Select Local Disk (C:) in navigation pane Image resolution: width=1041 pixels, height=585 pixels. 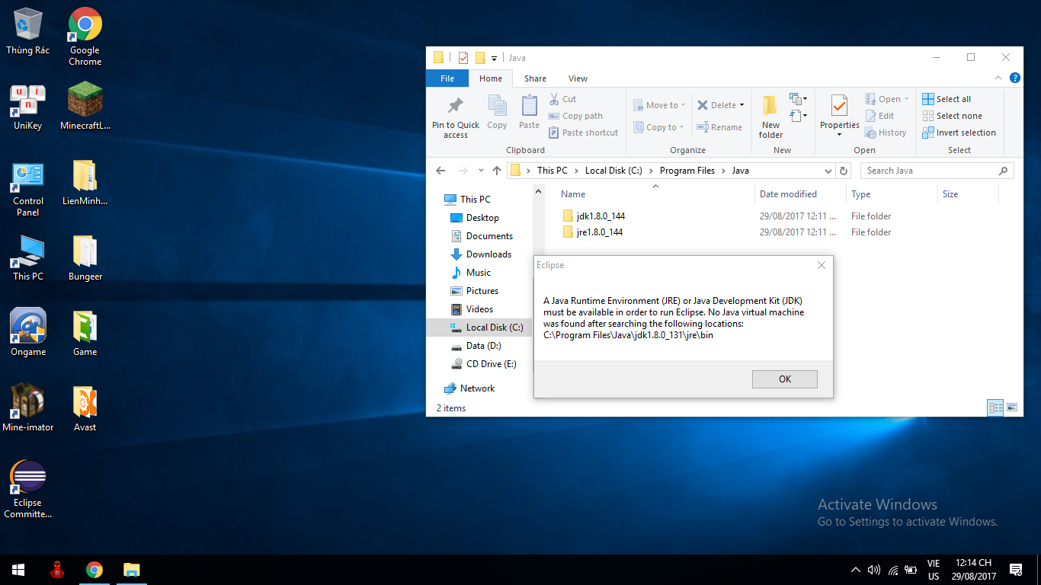(494, 328)
